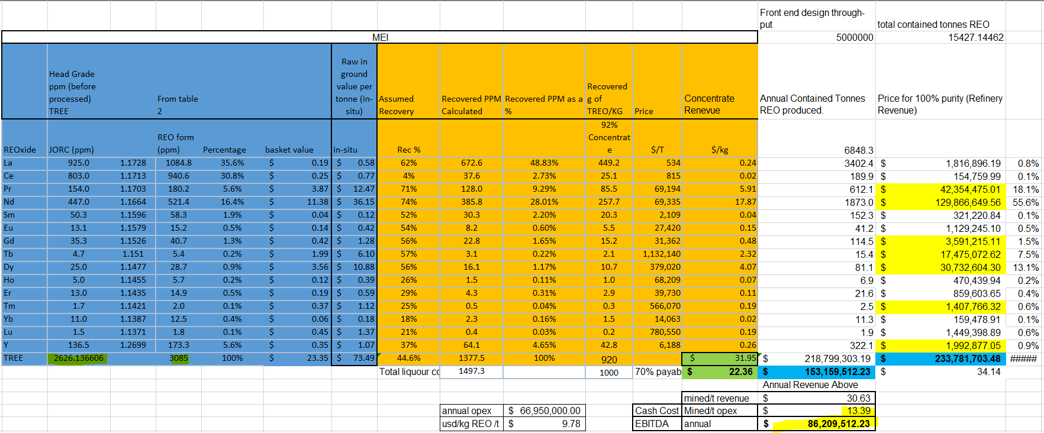Select the highlighted 3085 REO total
Viewport: 1044px width, 433px height.
(179, 358)
